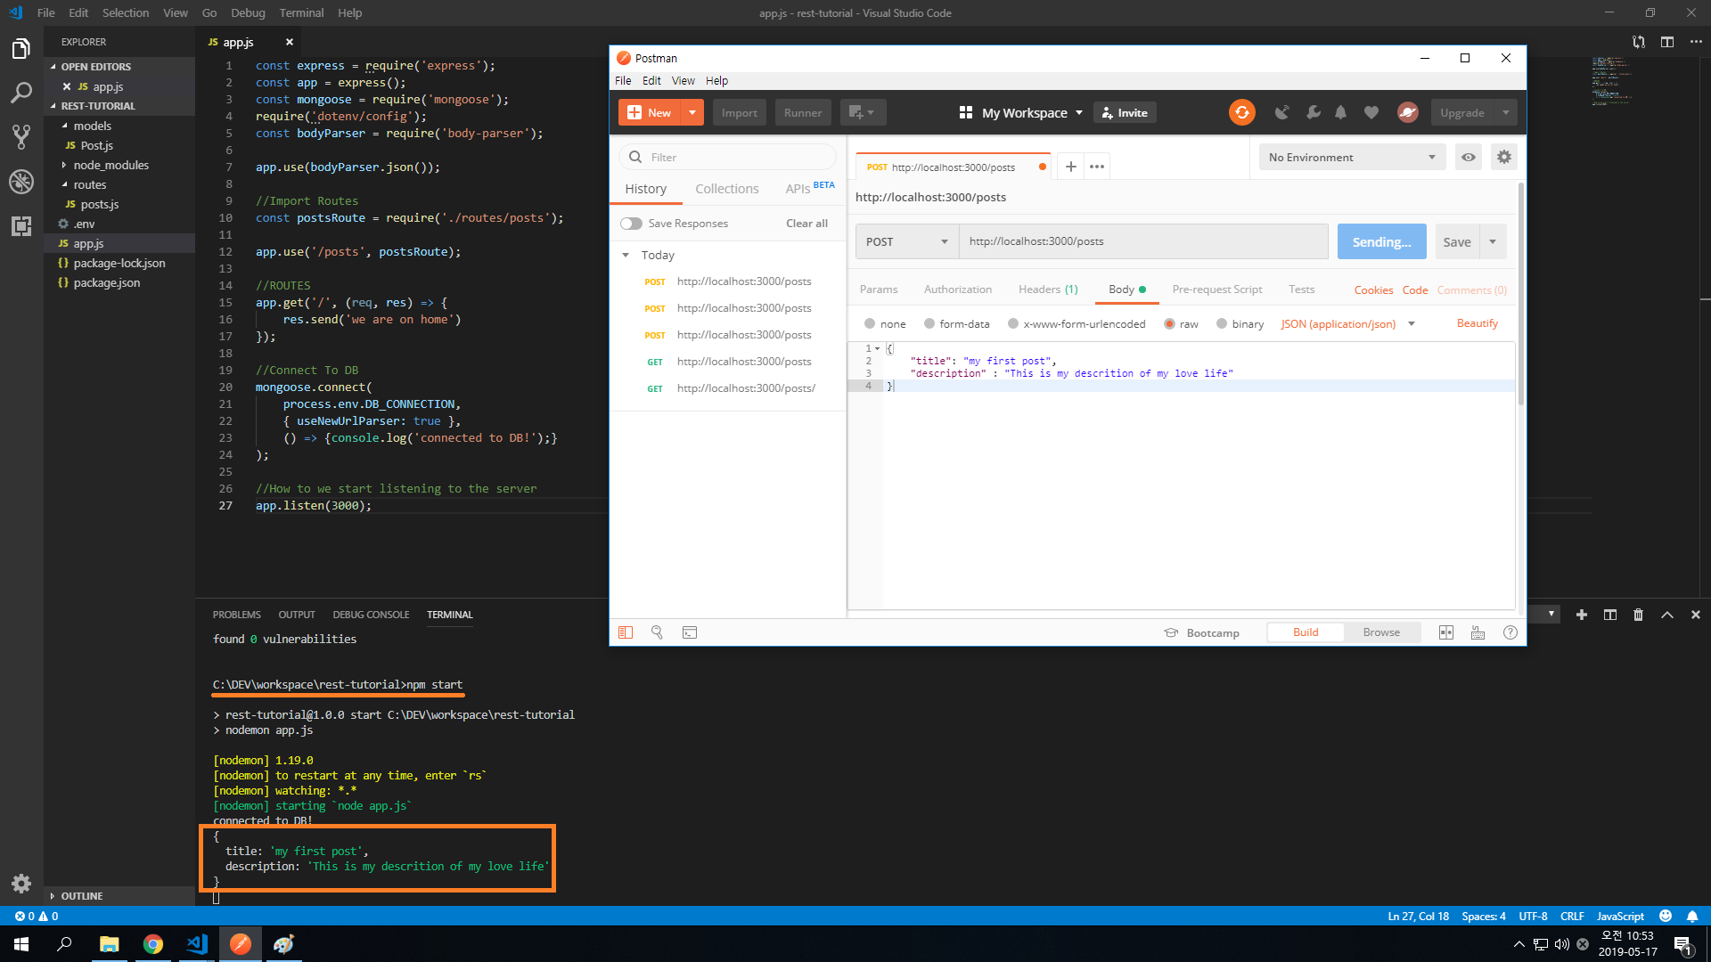The width and height of the screenshot is (1711, 962).
Task: Open the Pre-request Script tab
Action: (x=1217, y=289)
